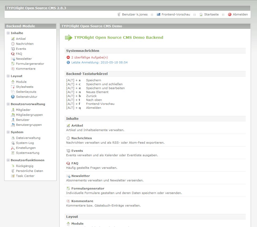Click the TYPOlight Open Source CMS Demo Backend heading
The height and width of the screenshot is (227, 257).
point(118,37)
